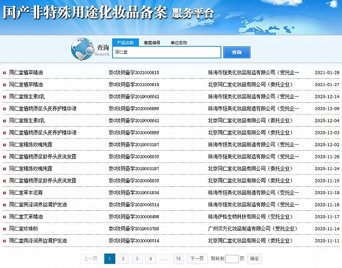Click filing number in the 2020-11-26 row
Viewport: 342px width, 268px height.
pos(134,156)
